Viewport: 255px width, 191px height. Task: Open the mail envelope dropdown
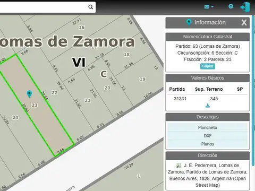coord(209,7)
